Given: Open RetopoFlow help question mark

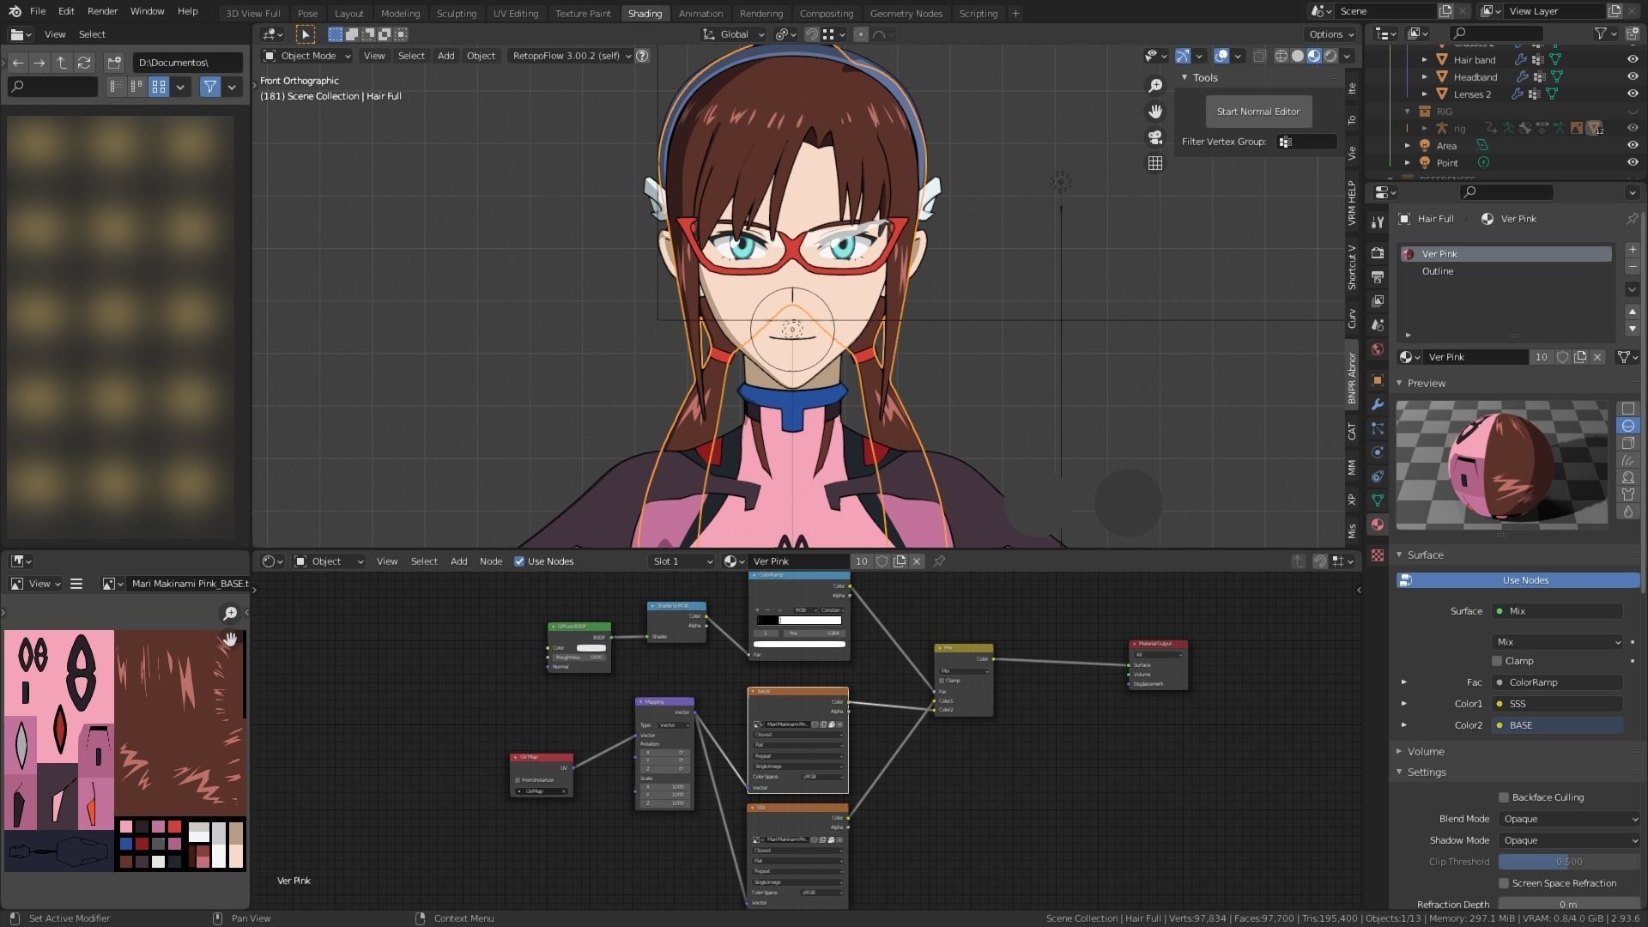Looking at the screenshot, I should [642, 56].
